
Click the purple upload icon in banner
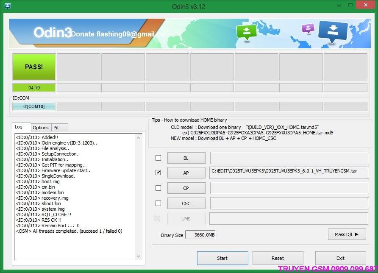pyautogui.click(x=308, y=28)
